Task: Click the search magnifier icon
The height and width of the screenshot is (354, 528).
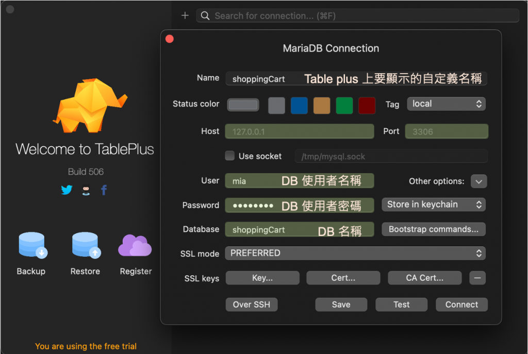Action: point(205,16)
